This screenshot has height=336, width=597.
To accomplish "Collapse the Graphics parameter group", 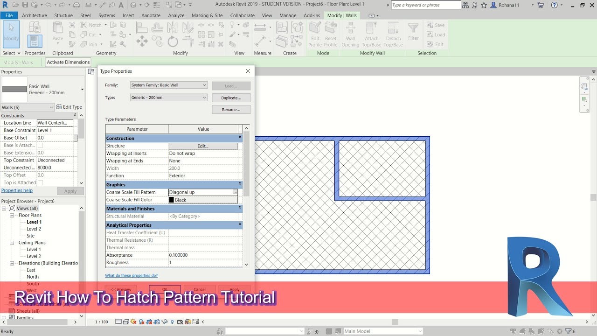I will click(240, 184).
